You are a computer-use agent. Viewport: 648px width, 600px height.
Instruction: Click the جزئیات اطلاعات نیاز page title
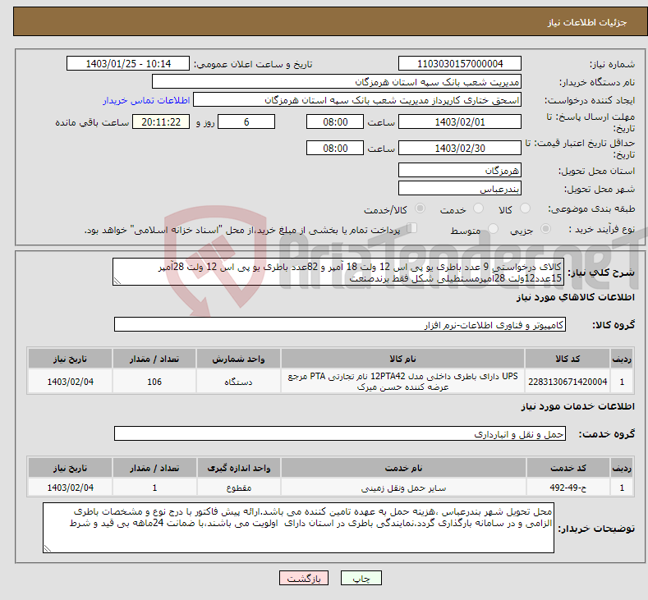pos(587,22)
